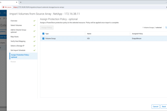The image size is (167, 111).
Task: Click the Set Import Schedule green checkmark
Action: click(34, 50)
